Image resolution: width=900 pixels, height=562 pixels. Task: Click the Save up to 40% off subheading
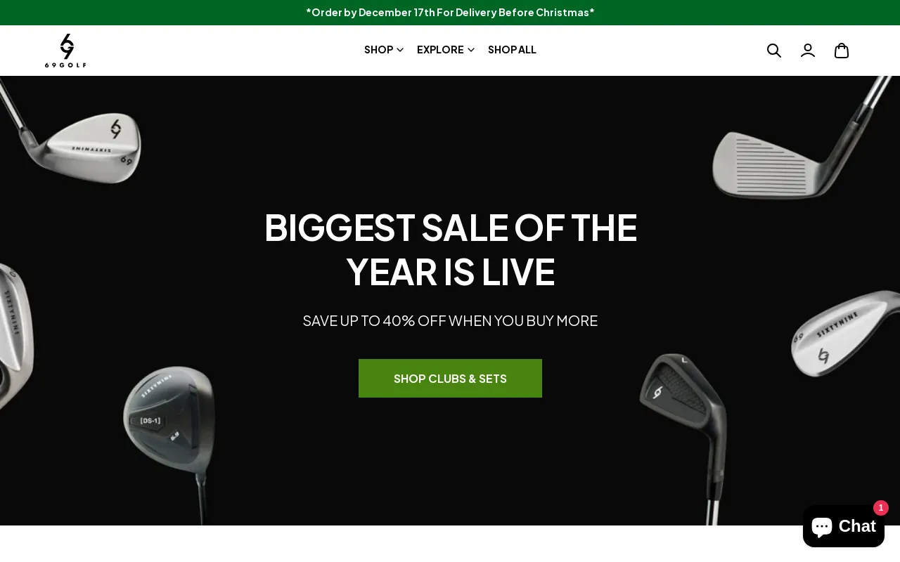click(450, 321)
